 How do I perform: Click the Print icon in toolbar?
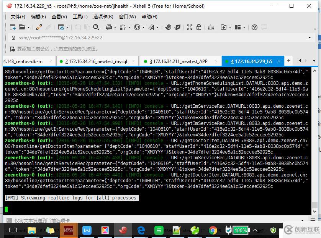(x=108, y=27)
